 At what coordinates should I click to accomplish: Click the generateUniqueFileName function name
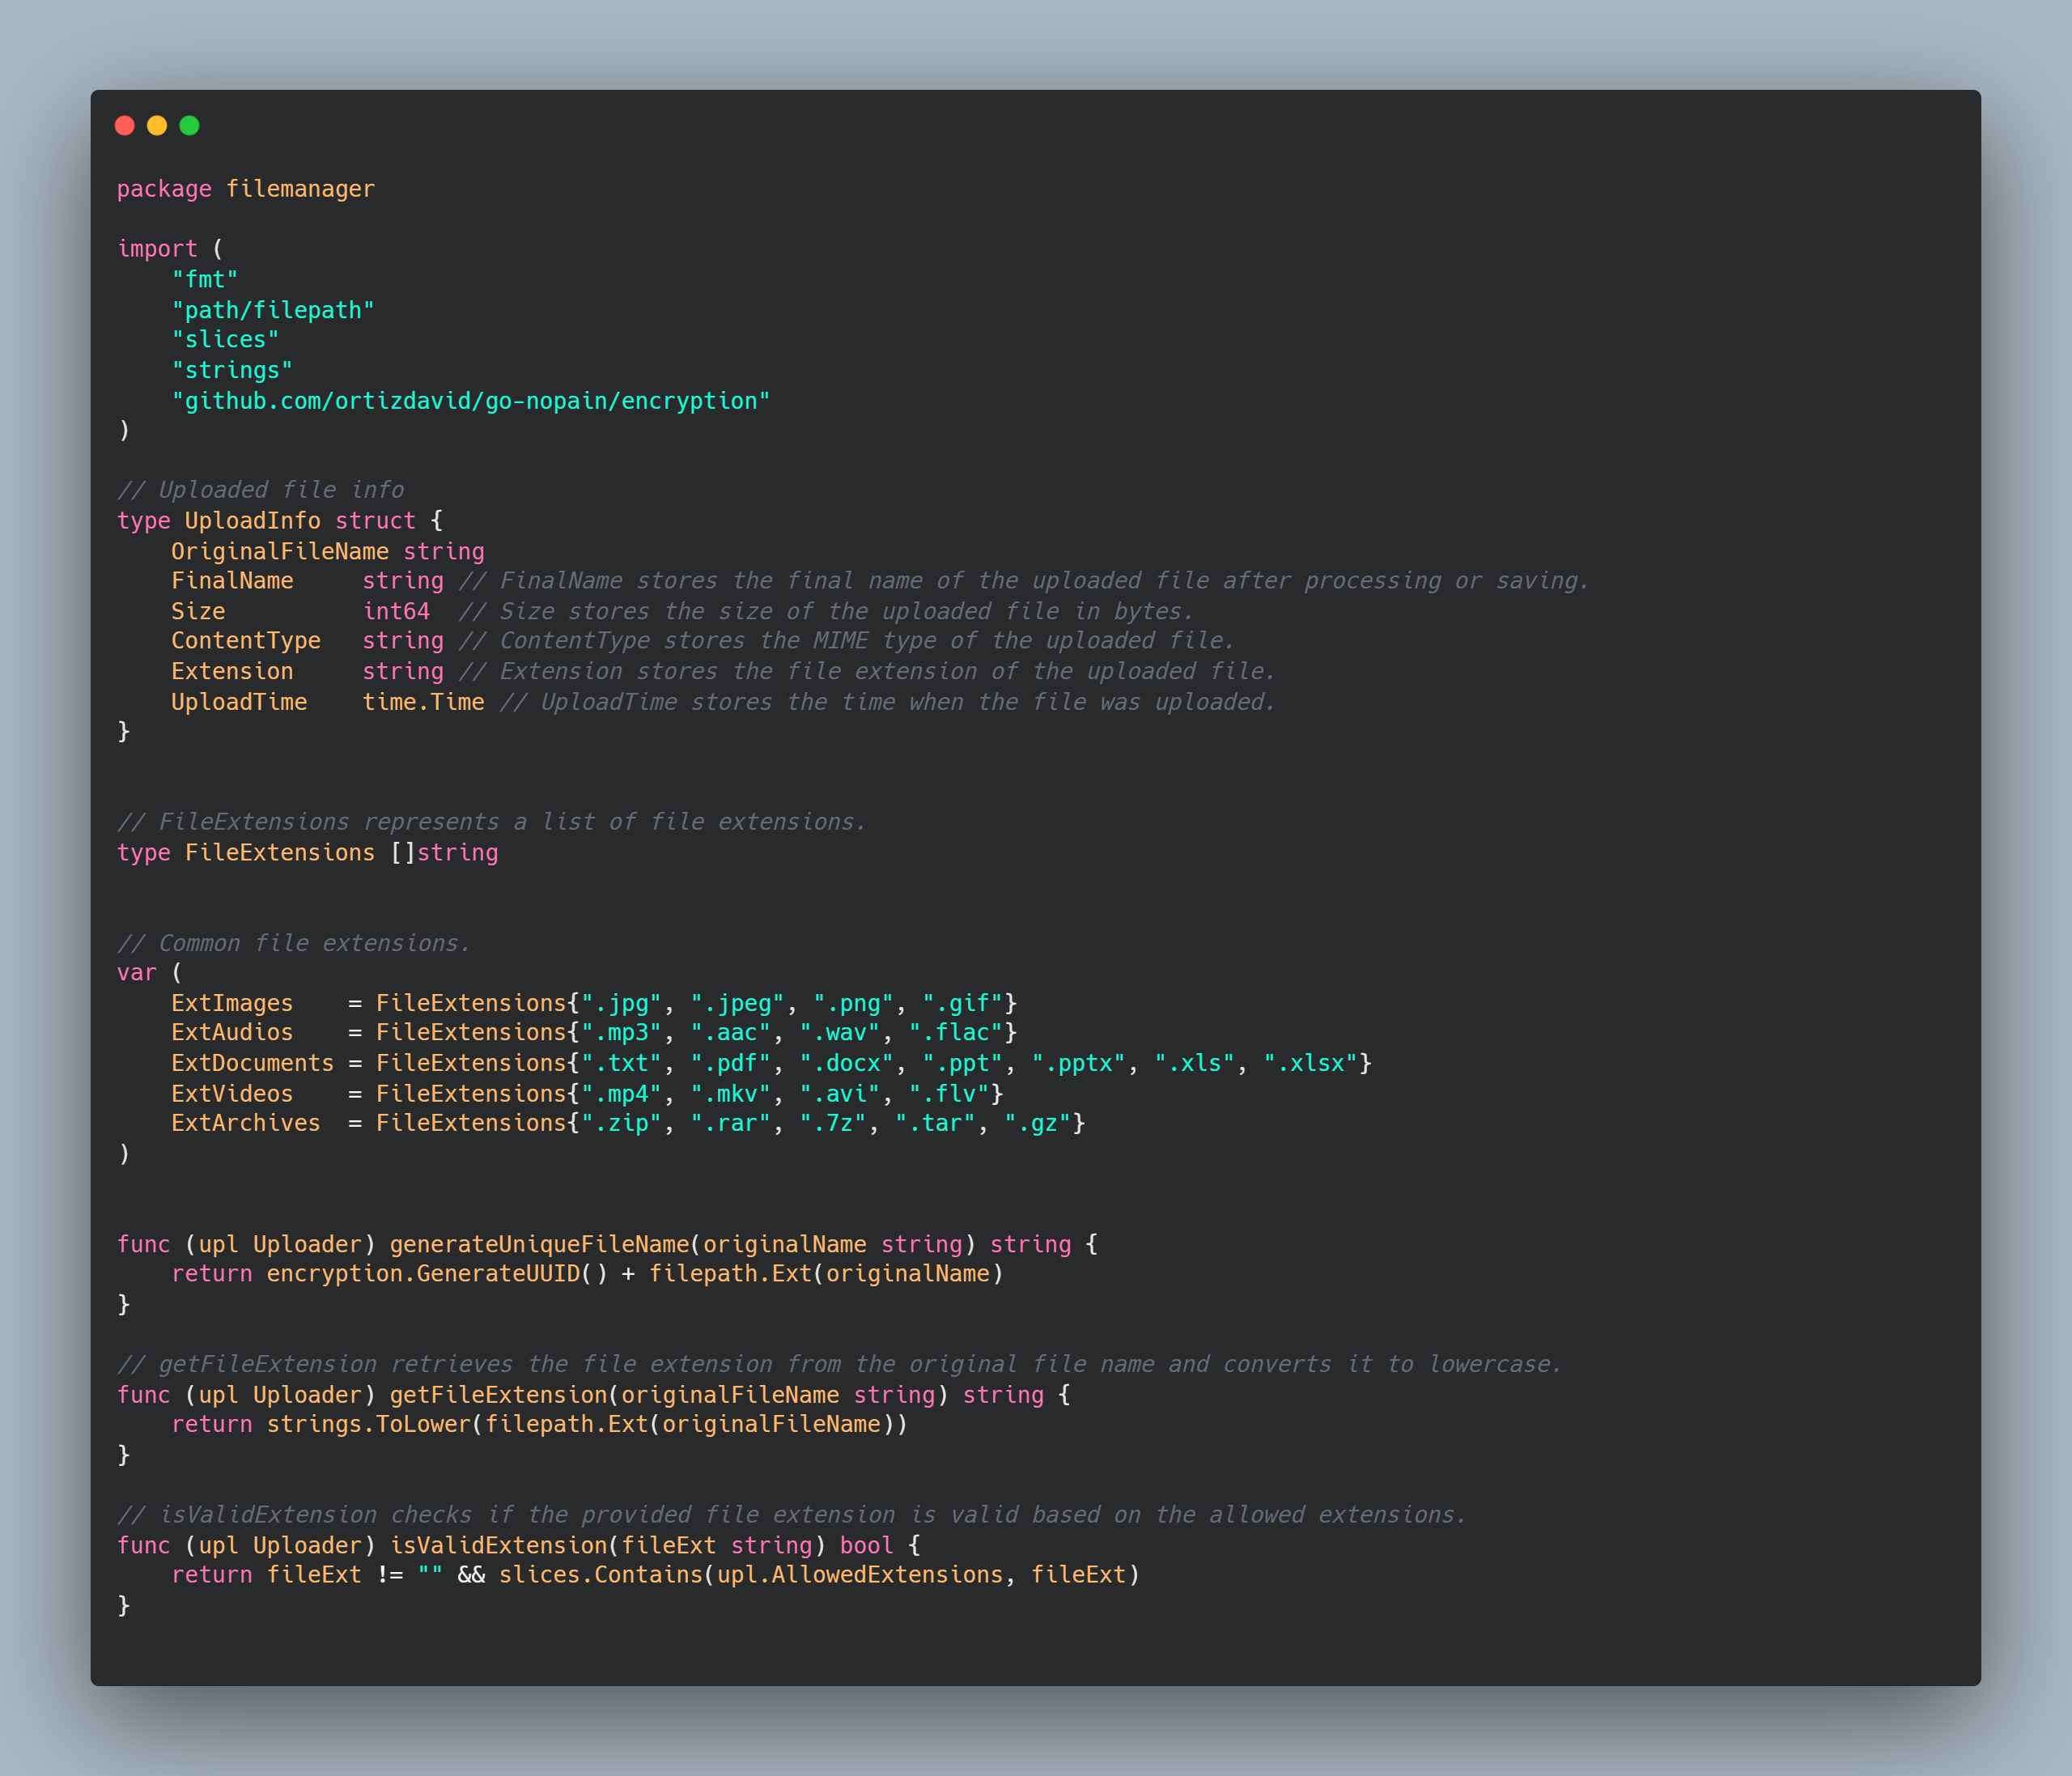(x=539, y=1244)
